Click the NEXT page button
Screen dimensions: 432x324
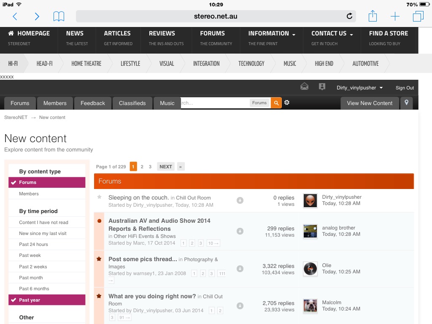pyautogui.click(x=165, y=167)
